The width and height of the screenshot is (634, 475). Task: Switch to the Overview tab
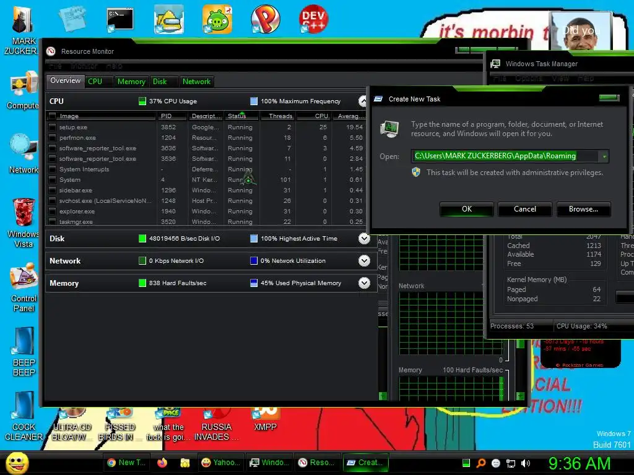[66, 80]
